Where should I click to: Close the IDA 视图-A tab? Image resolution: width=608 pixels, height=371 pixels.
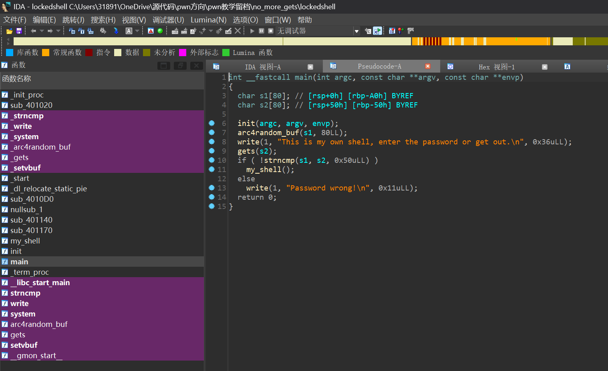(x=310, y=67)
